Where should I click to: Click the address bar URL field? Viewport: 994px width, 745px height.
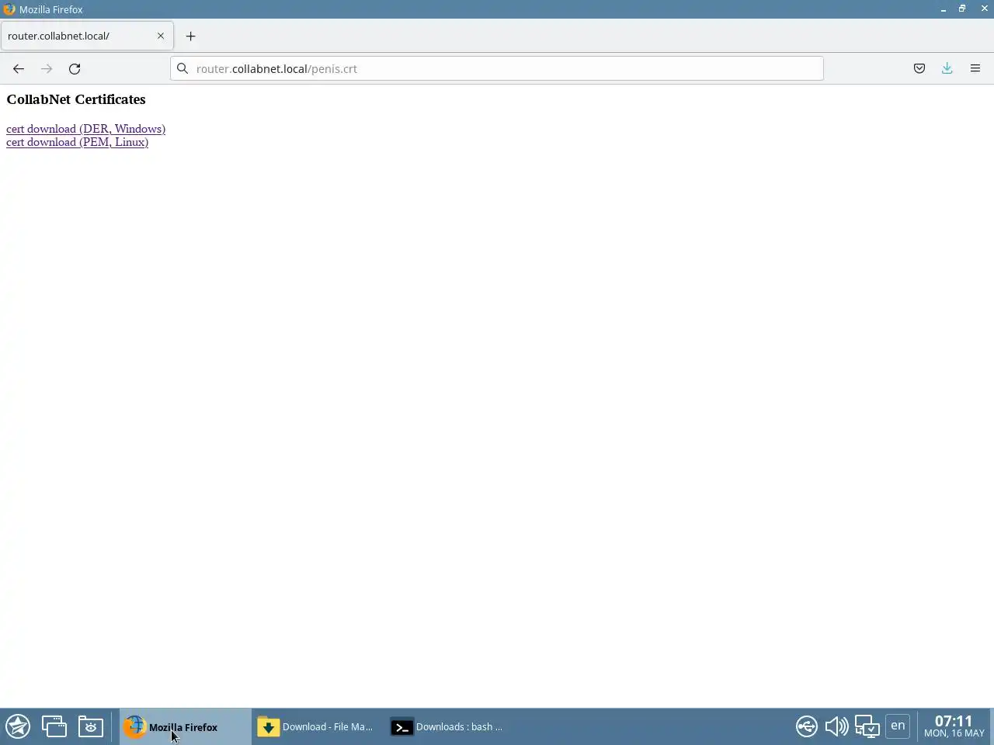coord(497,68)
